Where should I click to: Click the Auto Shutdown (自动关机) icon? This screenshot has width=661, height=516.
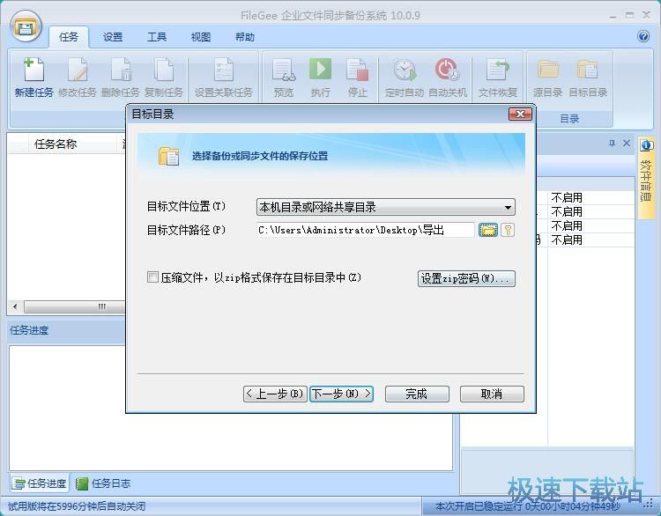447,70
